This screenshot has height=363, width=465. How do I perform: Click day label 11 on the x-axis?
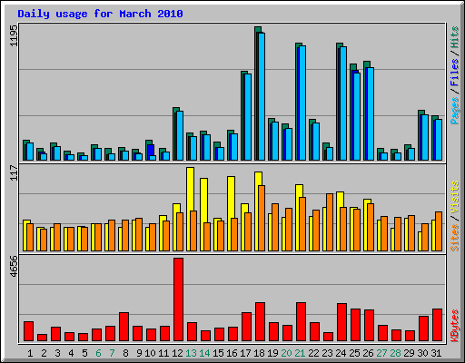click(163, 353)
